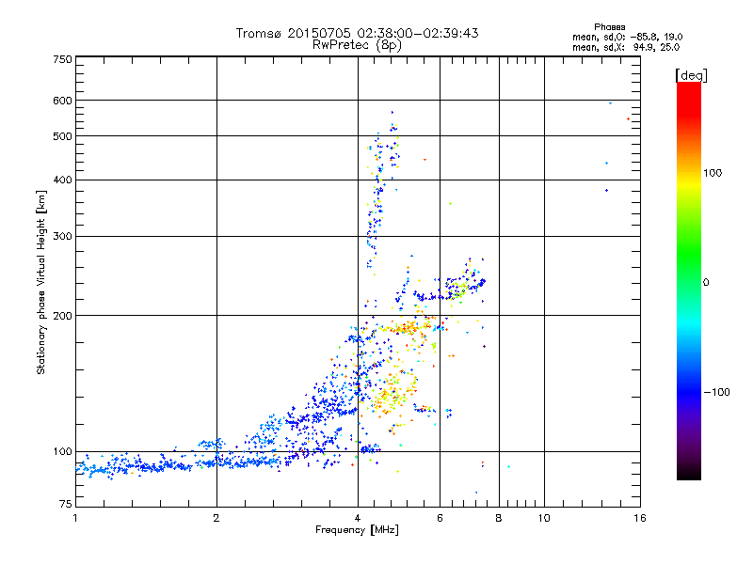Click the y-axis '500' tick label
Viewport: 753px width, 564px height.
pos(62,136)
